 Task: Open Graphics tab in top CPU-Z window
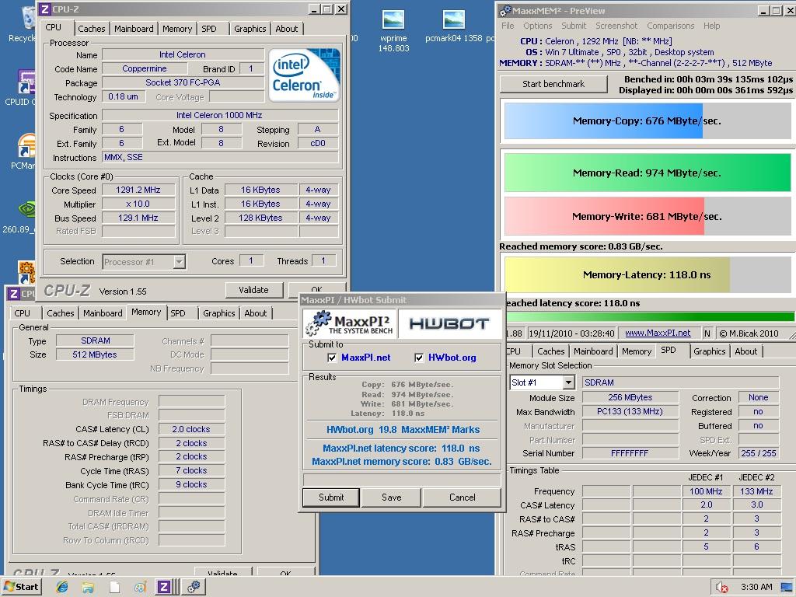(x=250, y=29)
